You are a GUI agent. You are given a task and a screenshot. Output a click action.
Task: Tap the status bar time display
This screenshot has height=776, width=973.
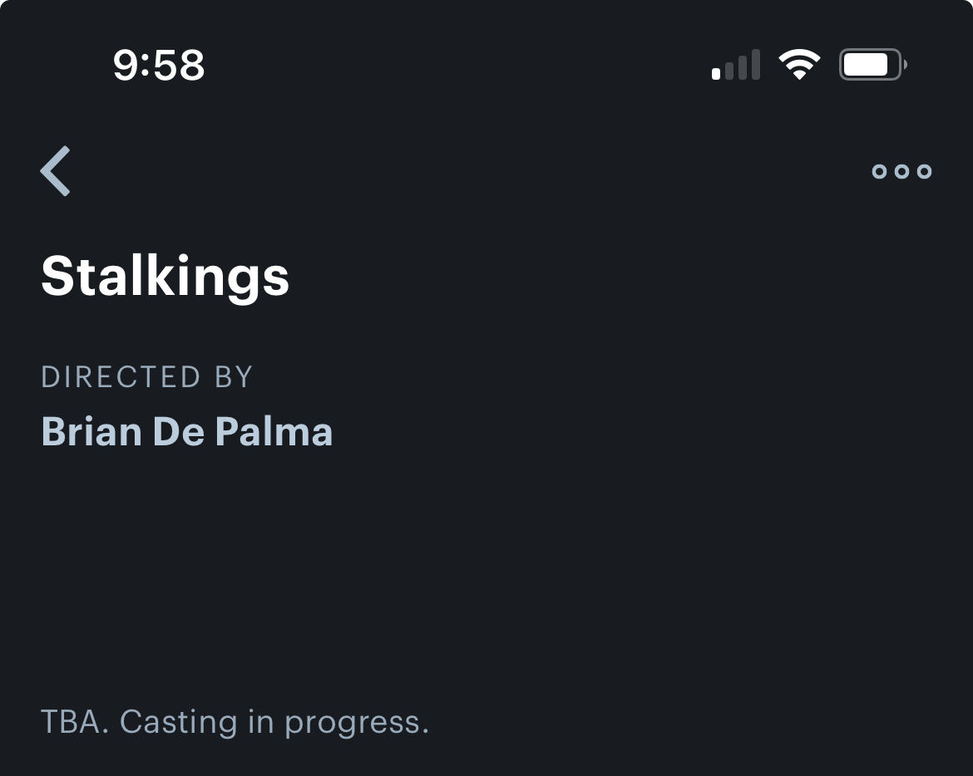tap(159, 66)
